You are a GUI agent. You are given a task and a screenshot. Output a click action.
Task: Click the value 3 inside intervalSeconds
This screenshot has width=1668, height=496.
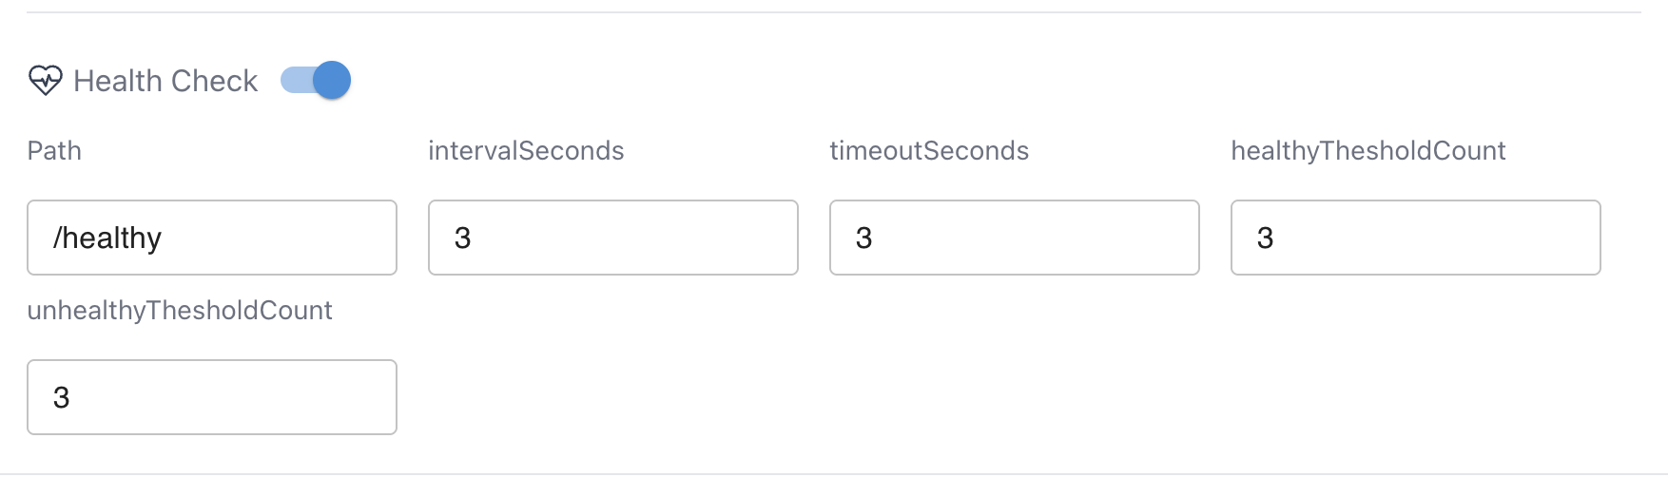tap(463, 238)
